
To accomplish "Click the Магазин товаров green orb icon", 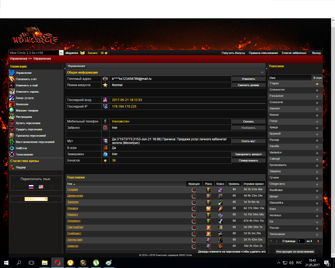I will click(x=12, y=110).
